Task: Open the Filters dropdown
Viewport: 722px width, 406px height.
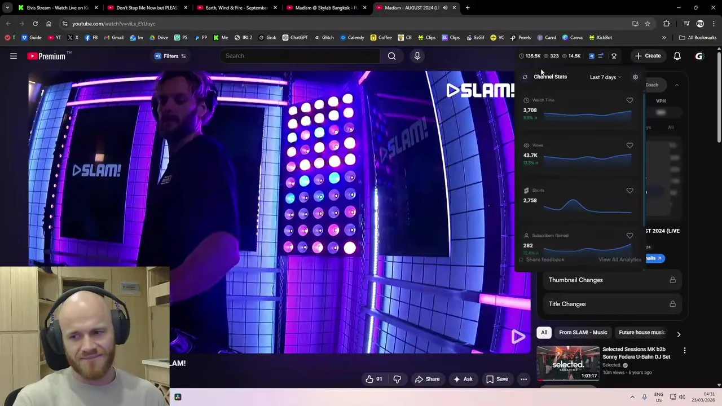Action: 170,56
